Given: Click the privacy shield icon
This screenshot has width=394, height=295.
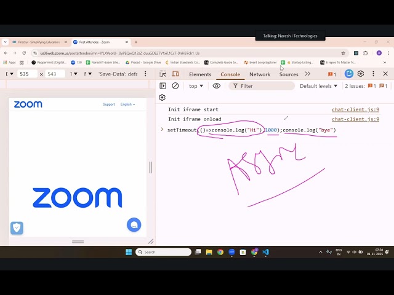Looking at the screenshot, I should pos(17,228).
